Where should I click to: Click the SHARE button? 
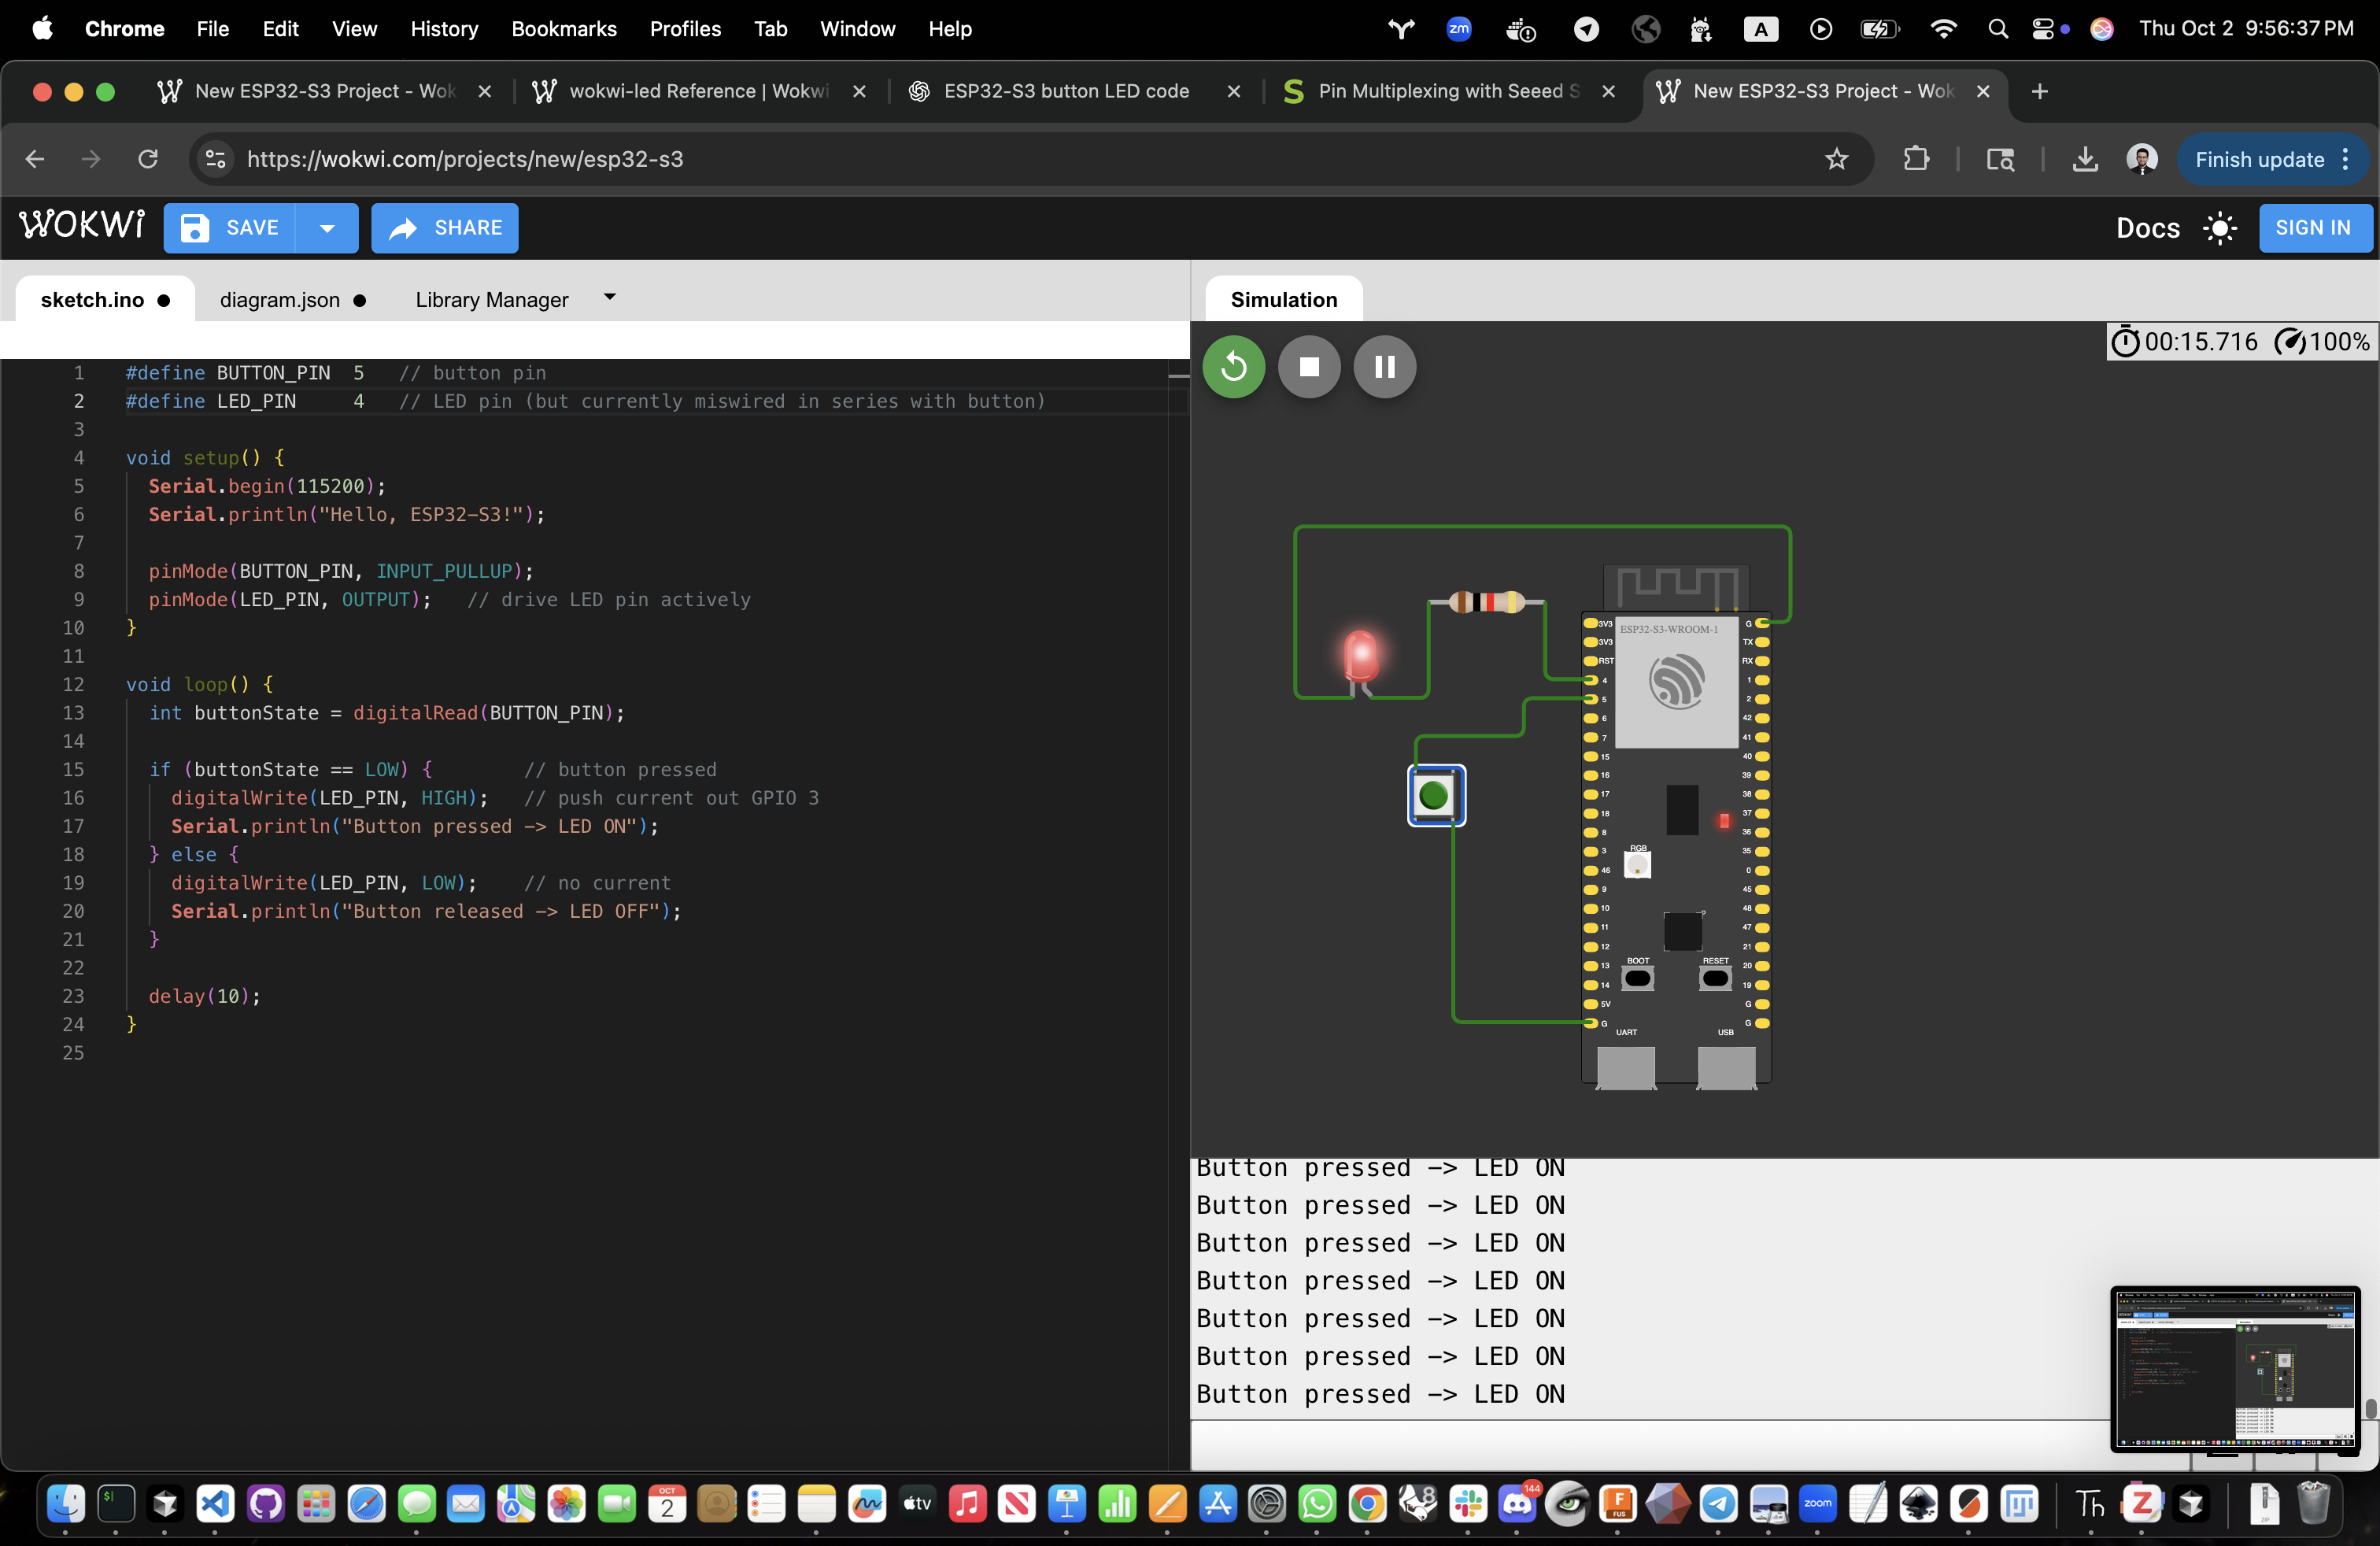click(x=445, y=228)
